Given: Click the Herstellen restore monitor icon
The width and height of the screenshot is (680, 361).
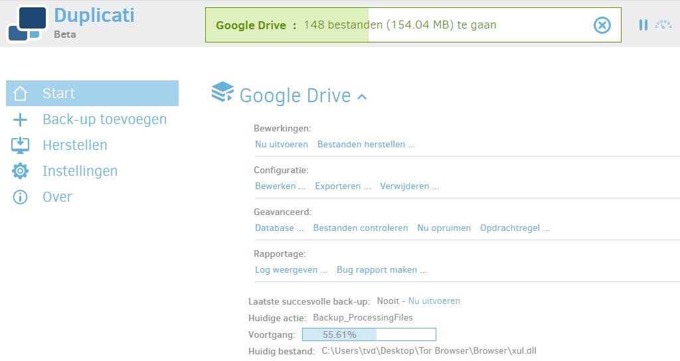Looking at the screenshot, I should tap(20, 145).
